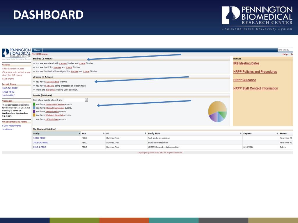Image resolution: width=298 pixels, height=223 pixels.
Task: Open 14 xForms link in sidebar
Action: 7,129
